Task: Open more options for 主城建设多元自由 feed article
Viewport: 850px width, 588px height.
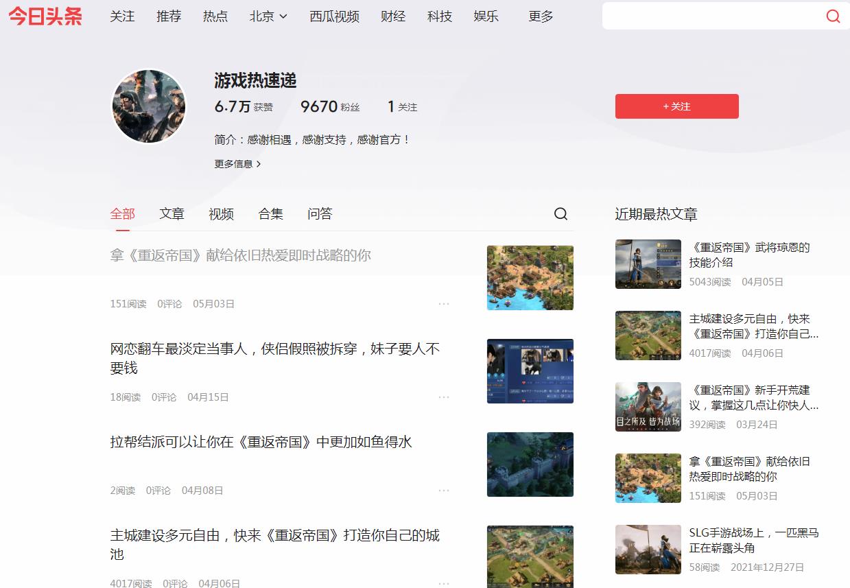Action: tap(444, 583)
